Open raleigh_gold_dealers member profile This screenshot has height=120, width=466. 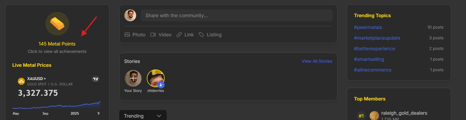point(404,113)
